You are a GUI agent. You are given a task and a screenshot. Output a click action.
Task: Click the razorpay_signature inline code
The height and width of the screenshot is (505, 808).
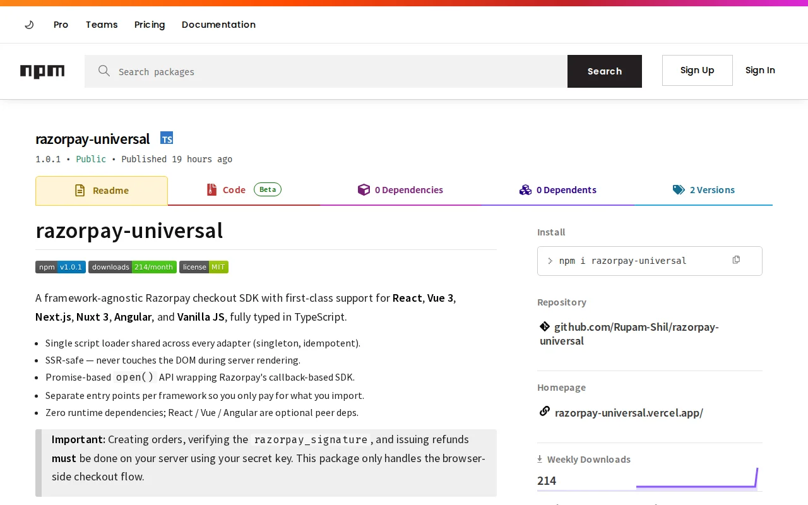[311, 440]
